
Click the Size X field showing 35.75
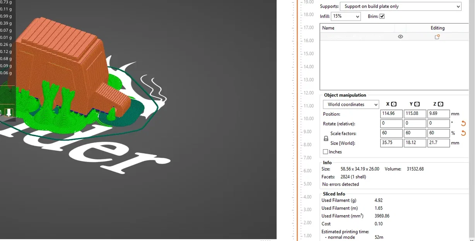pyautogui.click(x=391, y=143)
